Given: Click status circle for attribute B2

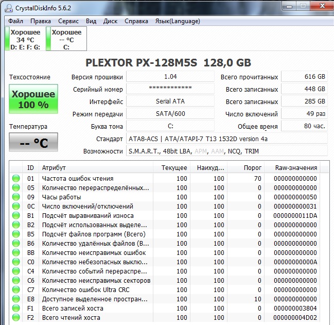Looking at the screenshot, I should 16,225.
